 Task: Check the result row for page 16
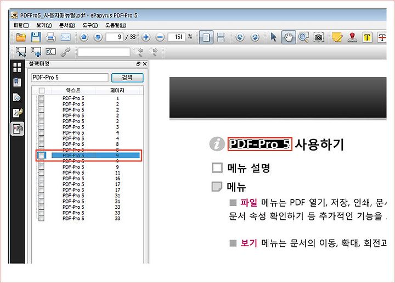41,179
